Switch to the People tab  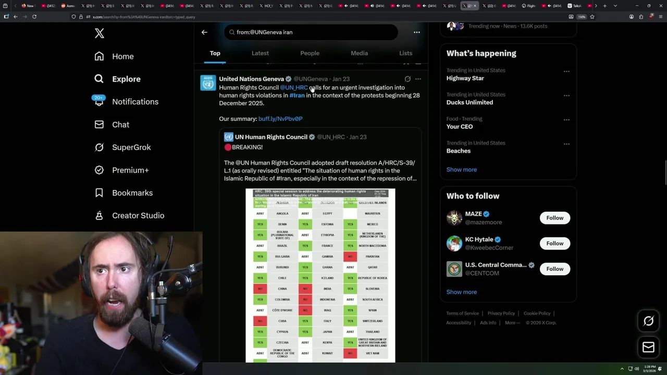(310, 53)
